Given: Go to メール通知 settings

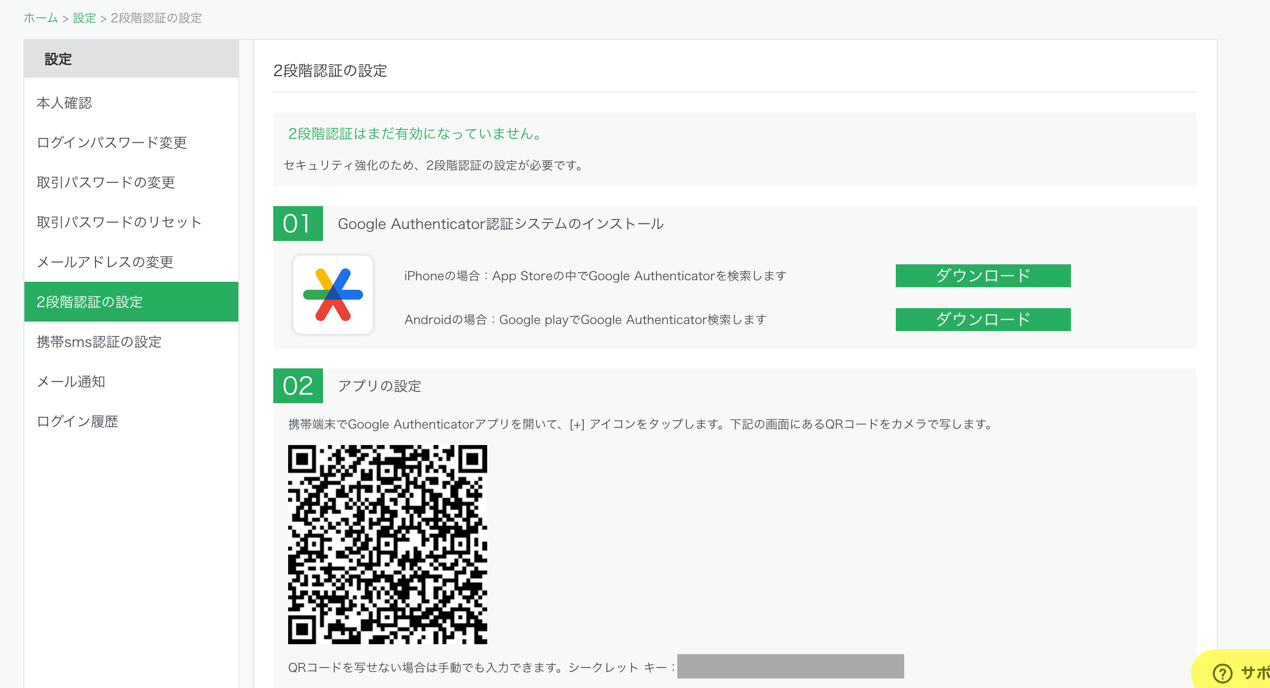Looking at the screenshot, I should click(x=131, y=381).
